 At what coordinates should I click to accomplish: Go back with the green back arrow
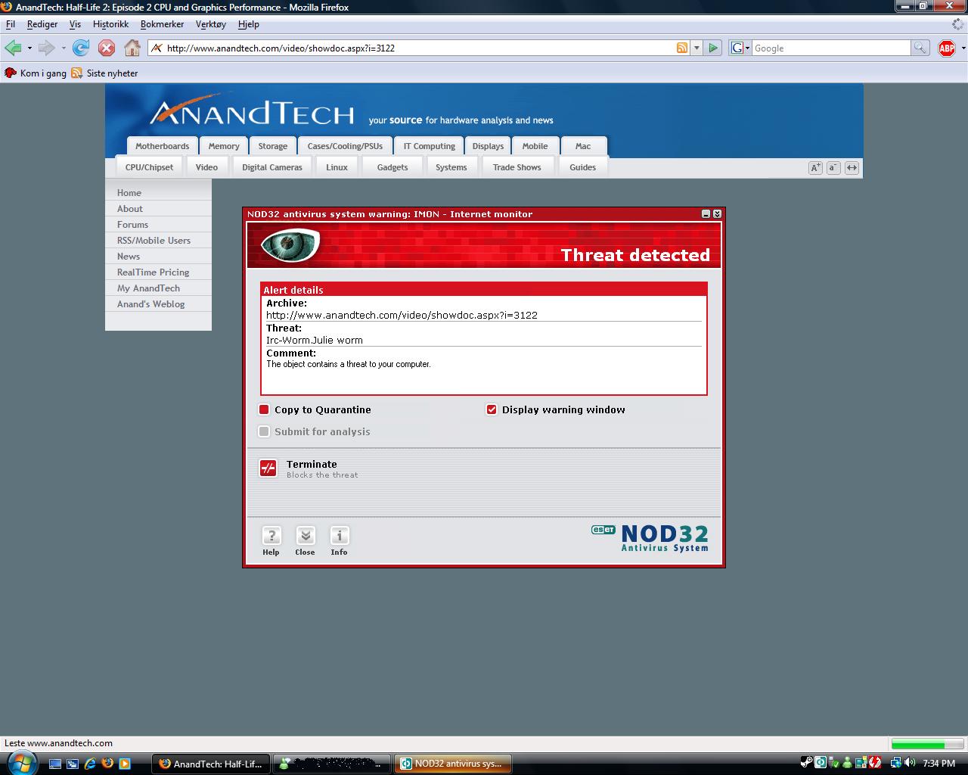(13, 48)
